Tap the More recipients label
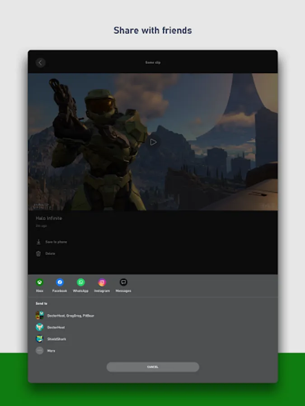The image size is (305, 406). 51,351
